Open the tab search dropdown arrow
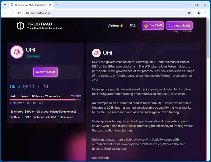This screenshot has width=211, height=162. [5, 5]
